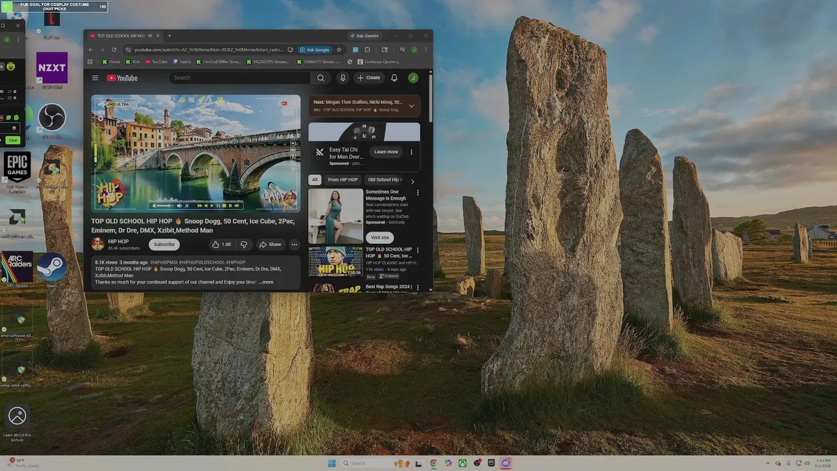Show hidden system tray icons chevron
The image size is (837, 471).
pyautogui.click(x=769, y=463)
